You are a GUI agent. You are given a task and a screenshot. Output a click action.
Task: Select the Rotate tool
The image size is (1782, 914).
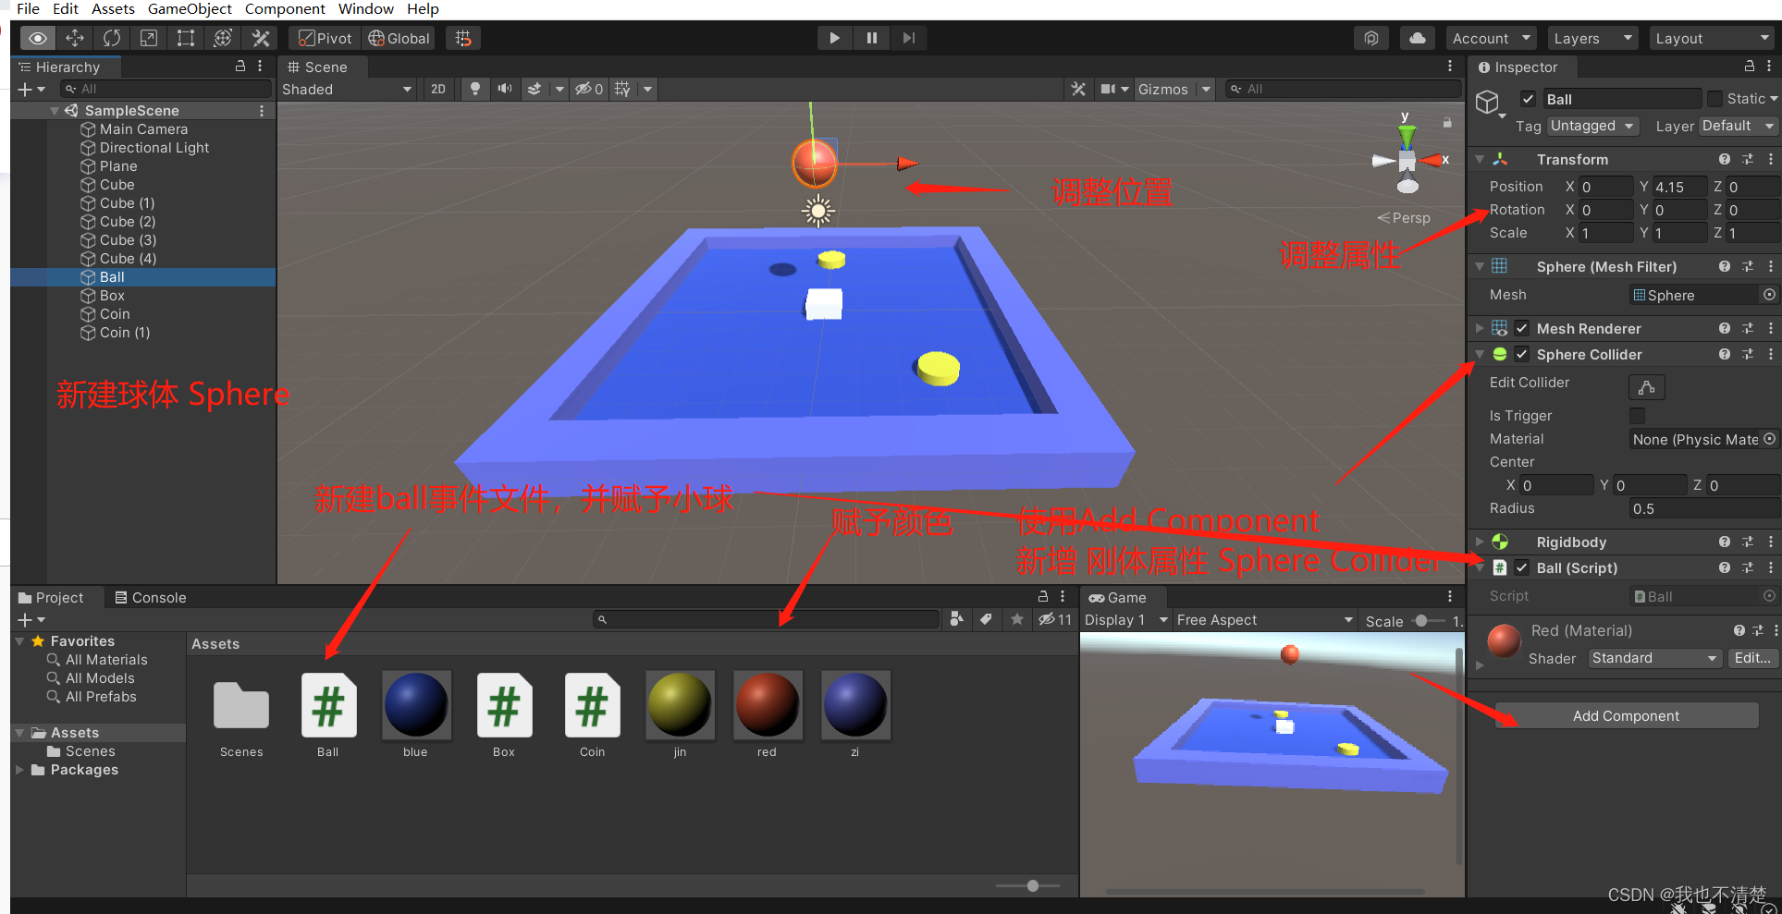pyautogui.click(x=112, y=38)
